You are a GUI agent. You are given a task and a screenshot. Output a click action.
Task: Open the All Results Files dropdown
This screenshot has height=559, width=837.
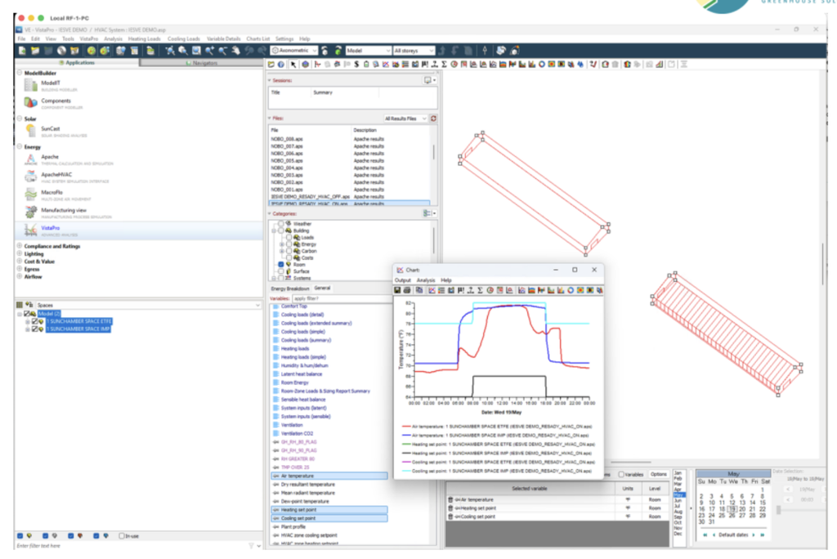point(405,119)
